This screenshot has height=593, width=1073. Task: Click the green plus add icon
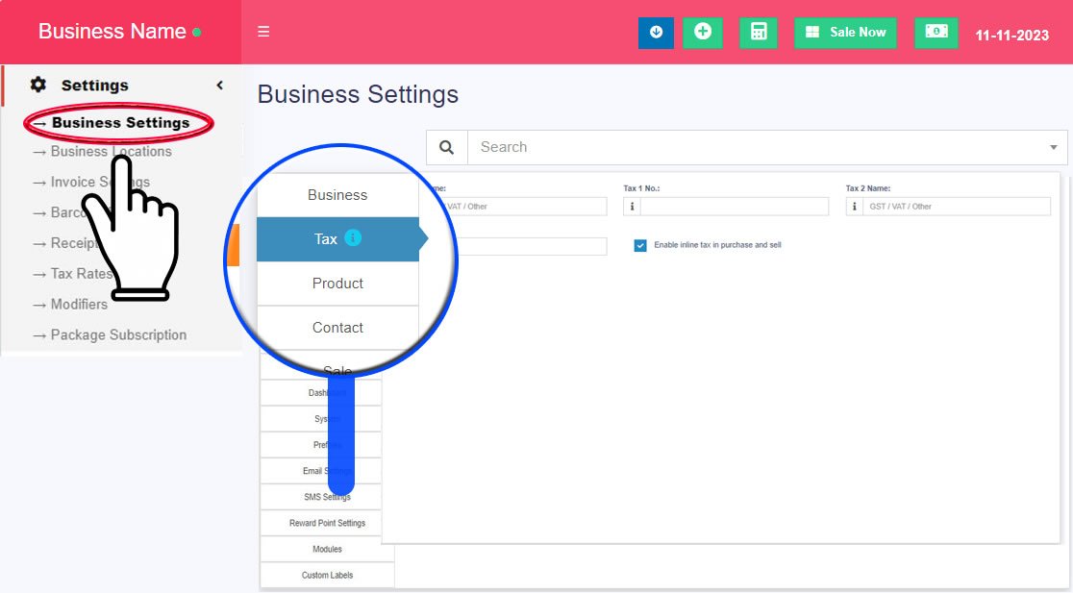[x=703, y=32]
